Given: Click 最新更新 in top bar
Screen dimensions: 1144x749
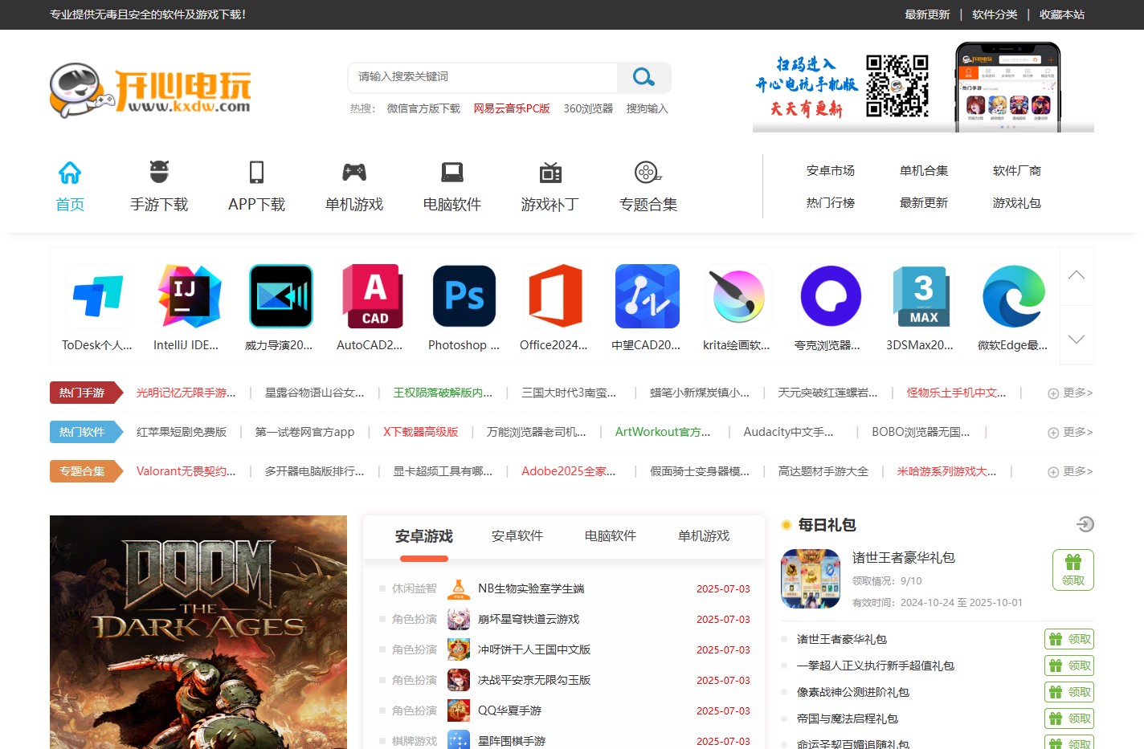Looking at the screenshot, I should (927, 14).
